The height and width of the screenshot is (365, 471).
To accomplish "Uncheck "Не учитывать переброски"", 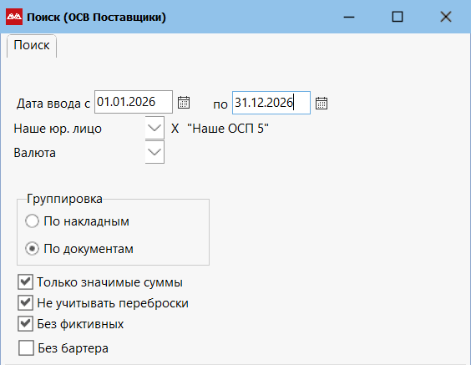I will [x=25, y=303].
